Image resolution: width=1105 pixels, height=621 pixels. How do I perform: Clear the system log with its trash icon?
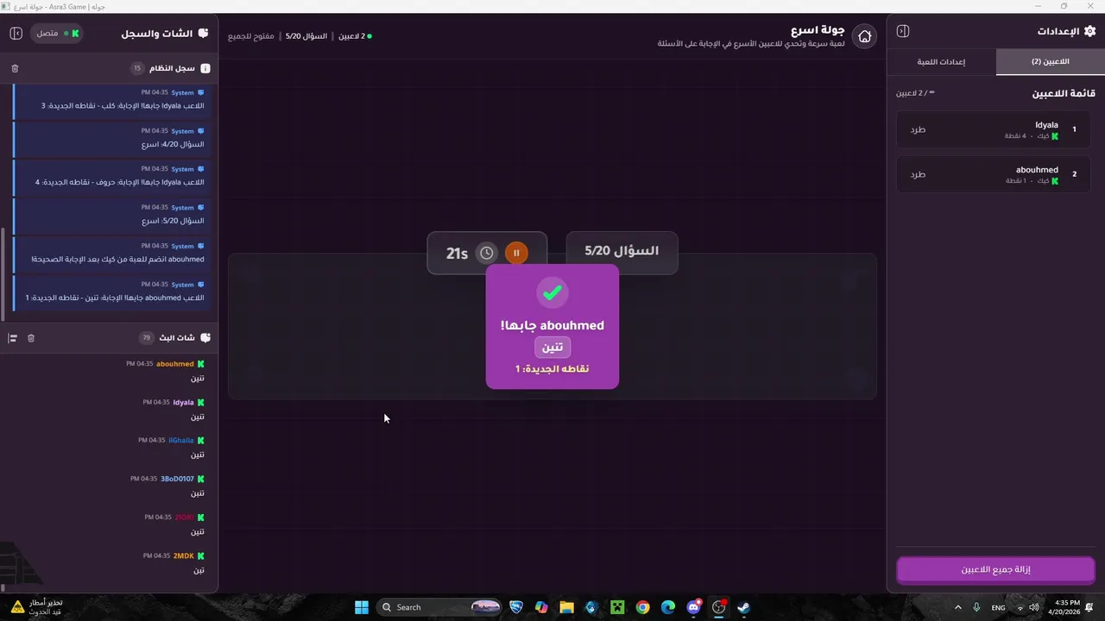(x=15, y=68)
